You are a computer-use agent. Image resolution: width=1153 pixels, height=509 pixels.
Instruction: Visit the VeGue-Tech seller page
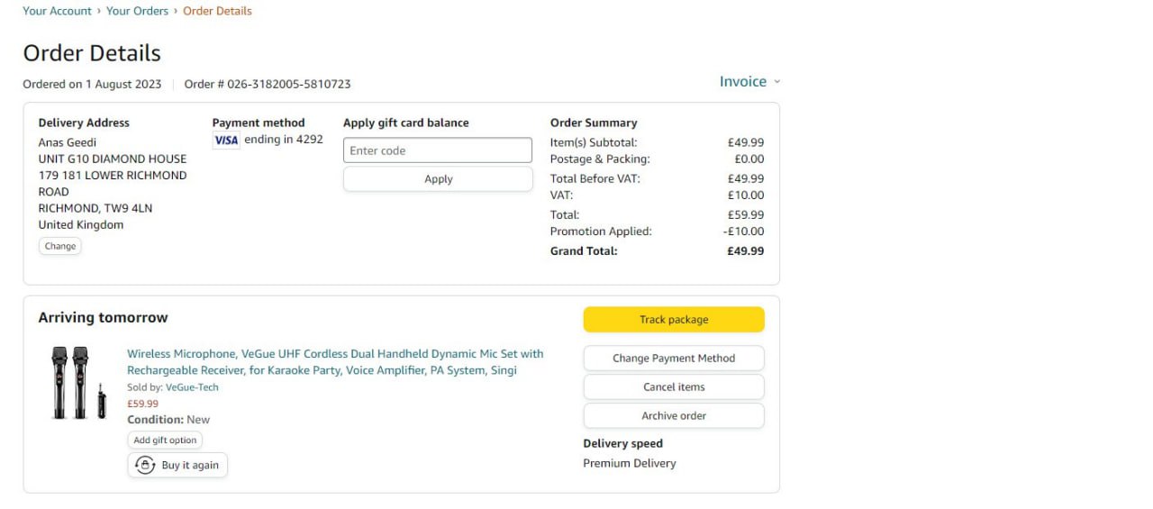pyautogui.click(x=192, y=387)
